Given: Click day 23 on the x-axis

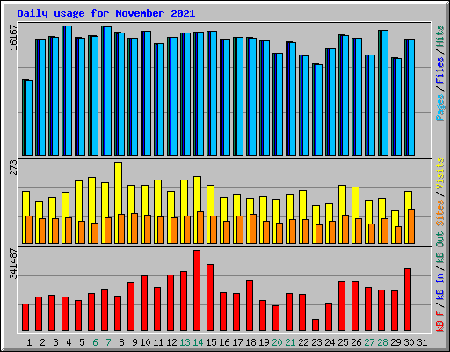Looking at the screenshot, I should click(316, 342).
